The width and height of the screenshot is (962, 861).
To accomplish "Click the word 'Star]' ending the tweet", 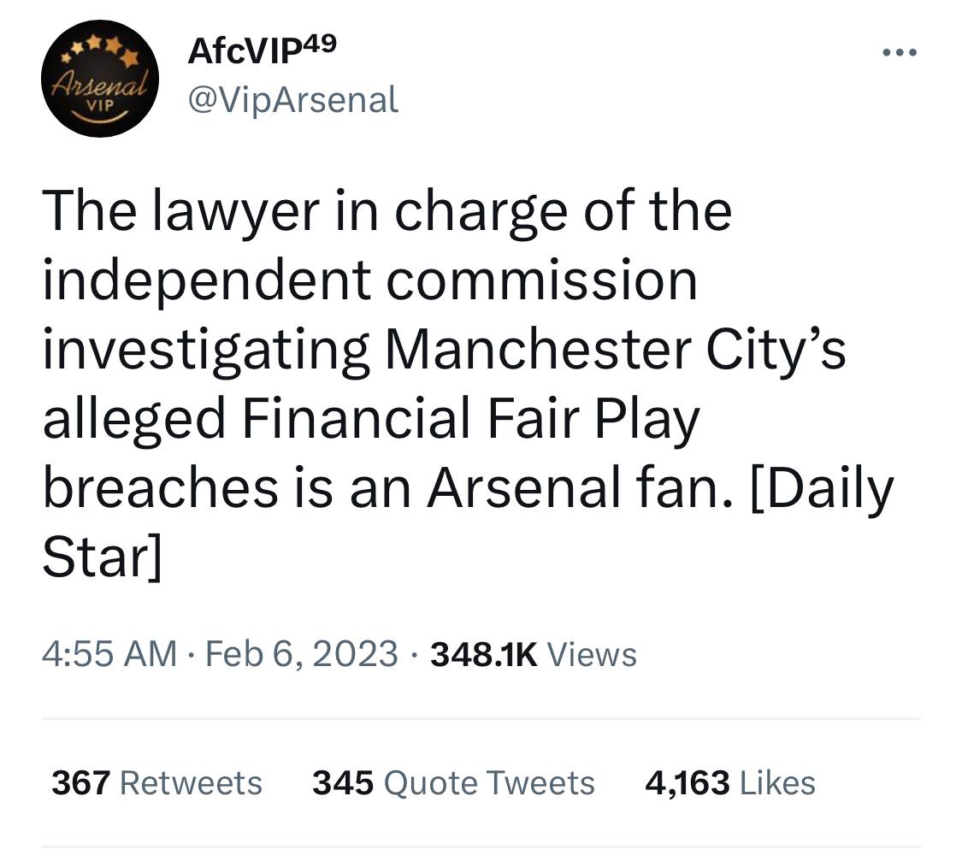I will pos(101,557).
